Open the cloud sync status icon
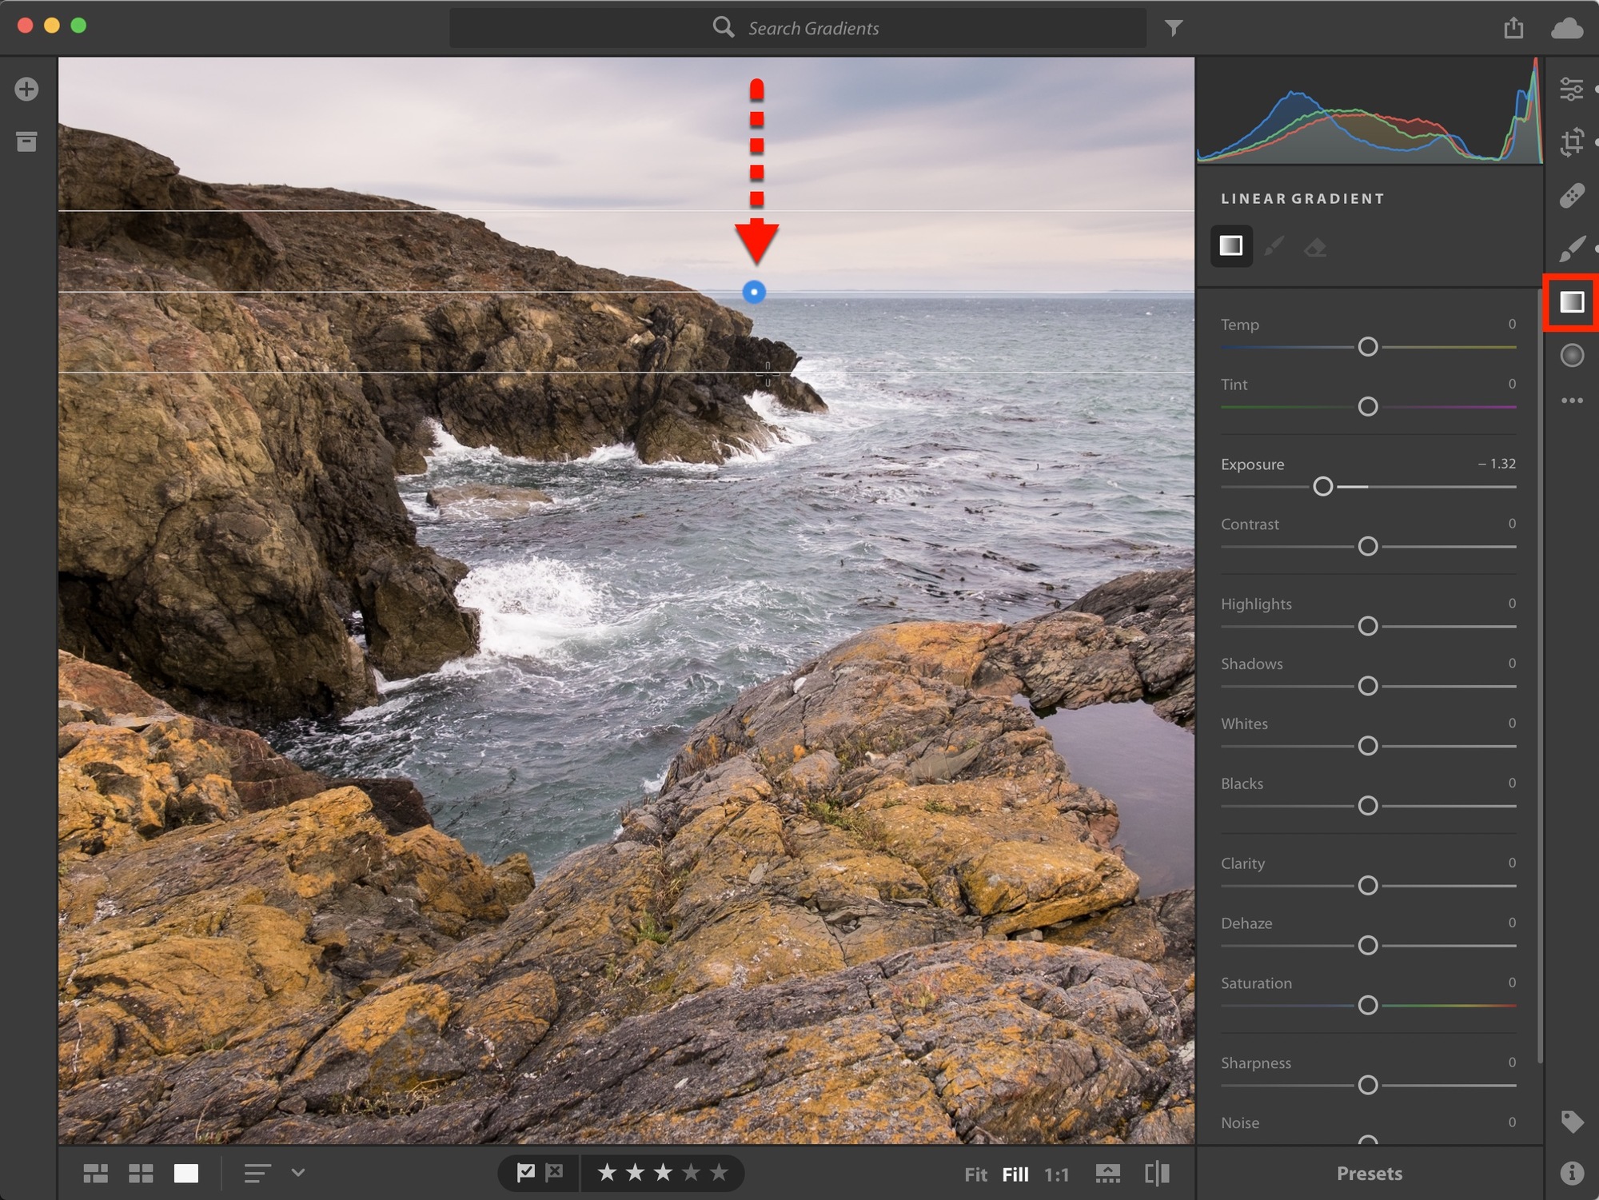Image resolution: width=1599 pixels, height=1200 pixels. point(1566,29)
